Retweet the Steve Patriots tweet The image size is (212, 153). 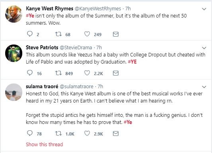(x=58, y=73)
